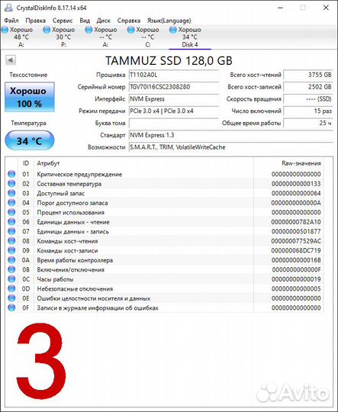
Task: Click status icon for Ошибки целостности носителя
Action: click(x=11, y=298)
